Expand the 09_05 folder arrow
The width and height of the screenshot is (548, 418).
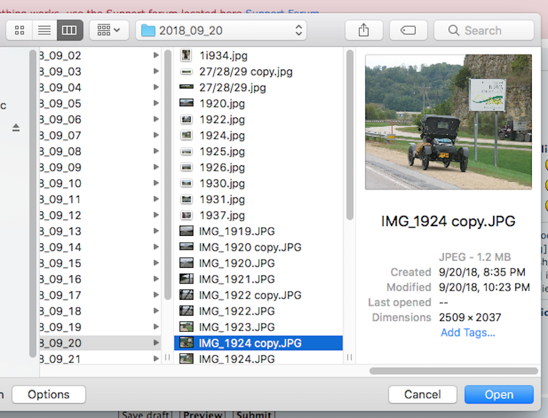156,104
